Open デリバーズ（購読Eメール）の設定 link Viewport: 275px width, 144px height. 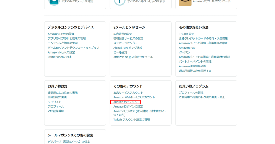(x=69, y=142)
